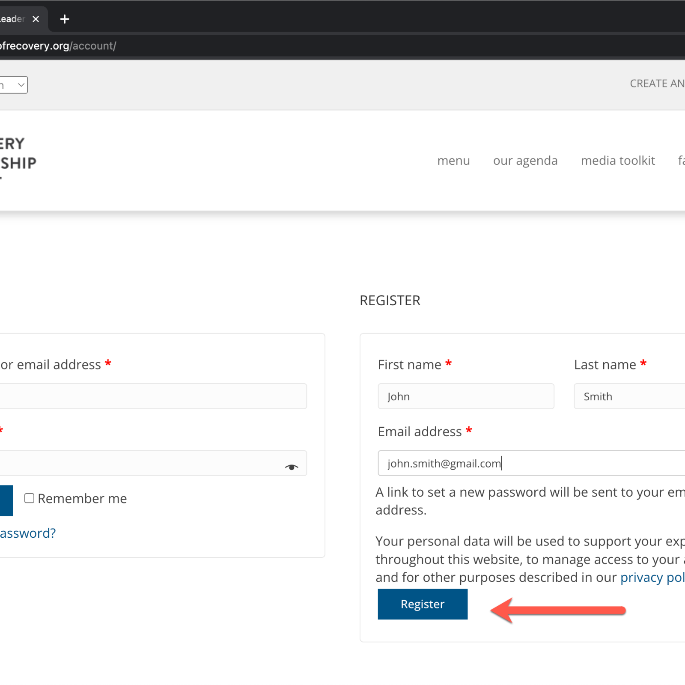This screenshot has width=685, height=685.
Task: Close the current browser tab
Action: coord(36,19)
